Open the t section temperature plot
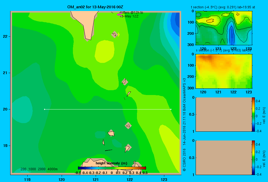Viewport: 268px width, 182px height. (x=224, y=28)
